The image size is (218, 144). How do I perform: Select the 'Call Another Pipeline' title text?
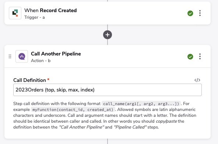[x=56, y=54]
